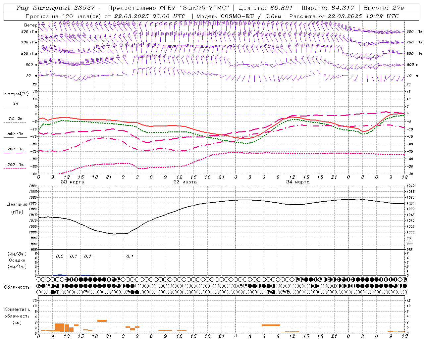Click the station title Yug_Saranpaul_23527
Viewport: 424px width, 339px height.
pos(55,8)
